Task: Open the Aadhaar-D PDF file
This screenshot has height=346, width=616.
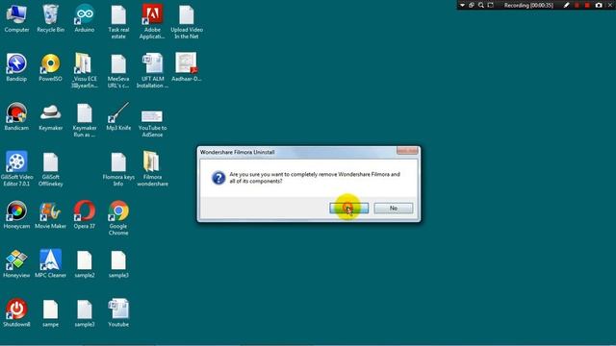Action: click(186, 67)
